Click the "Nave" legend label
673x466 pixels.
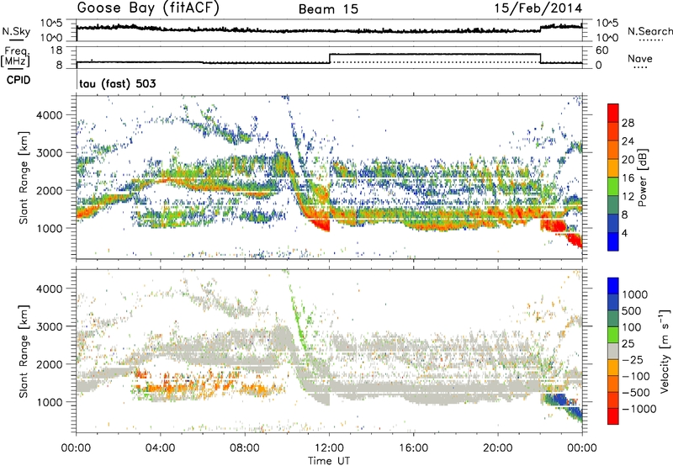point(640,59)
